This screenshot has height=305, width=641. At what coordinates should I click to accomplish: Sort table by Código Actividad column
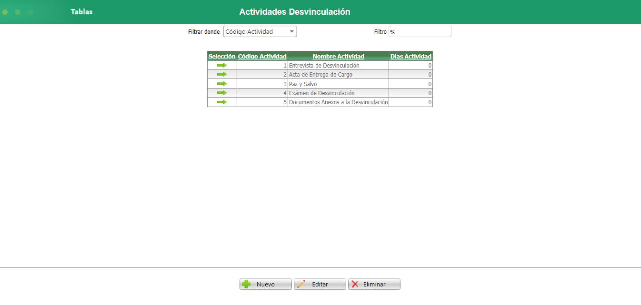point(262,56)
